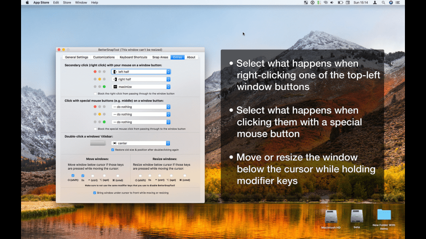
Task: Open the yellow button special-click 'do nothing' dropdown
Action: [x=141, y=115]
